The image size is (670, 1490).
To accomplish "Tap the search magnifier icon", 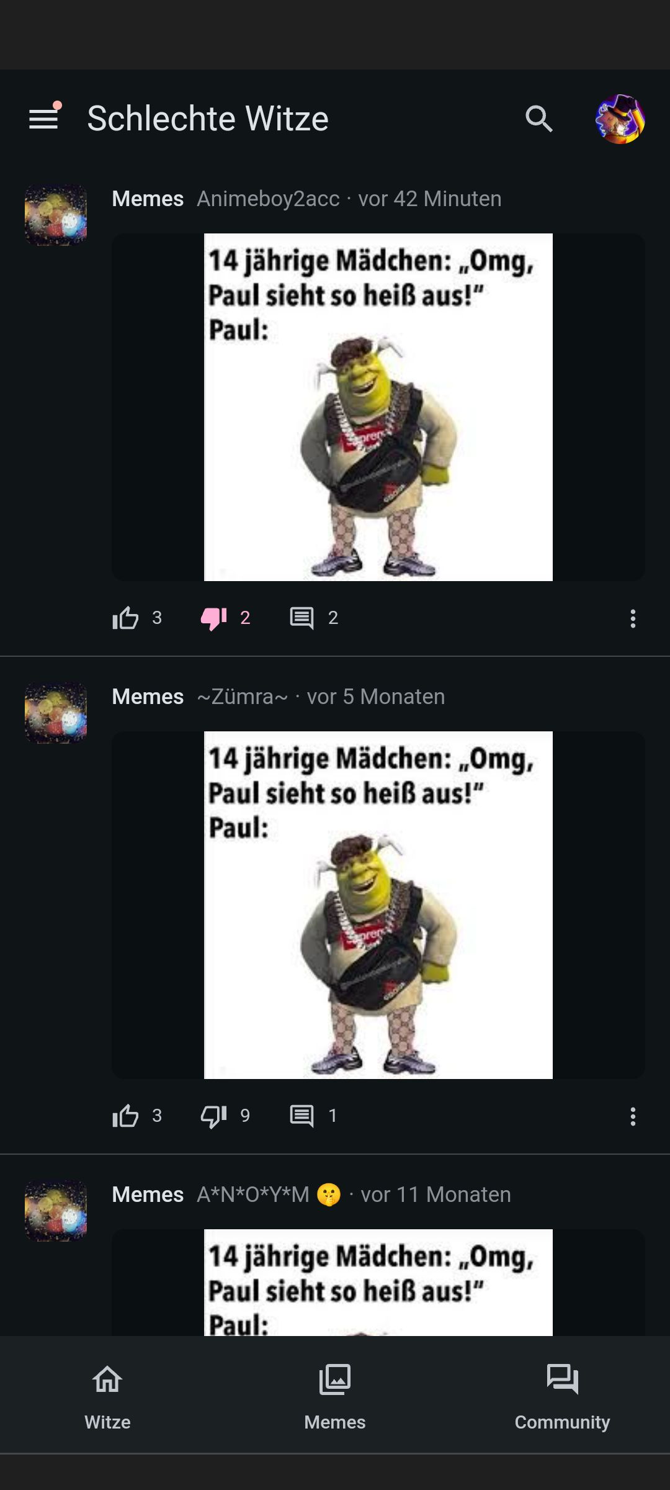I will [538, 119].
